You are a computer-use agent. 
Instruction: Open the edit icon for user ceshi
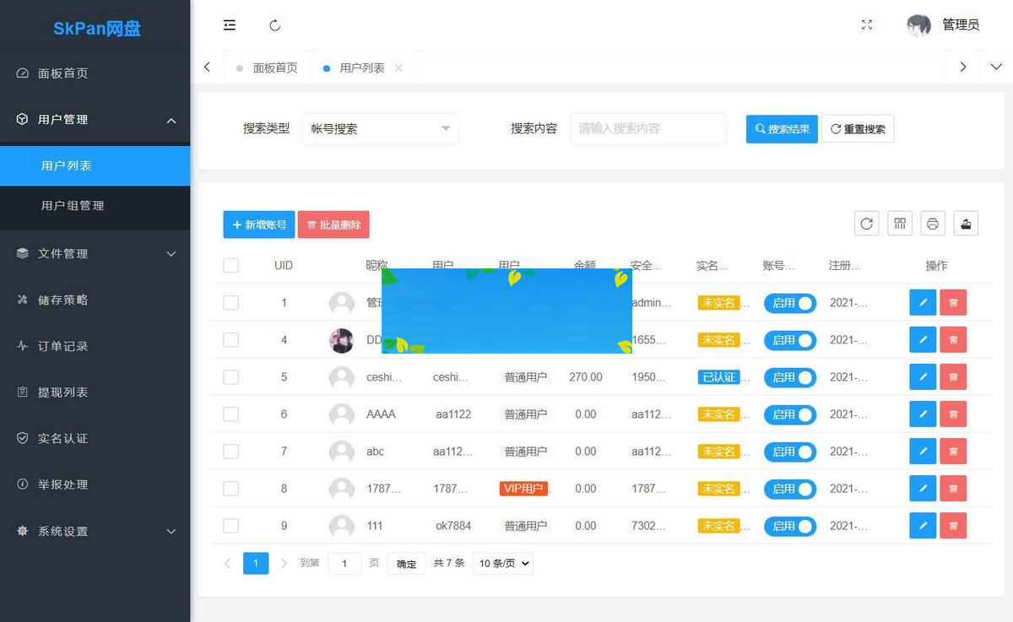pyautogui.click(x=923, y=376)
